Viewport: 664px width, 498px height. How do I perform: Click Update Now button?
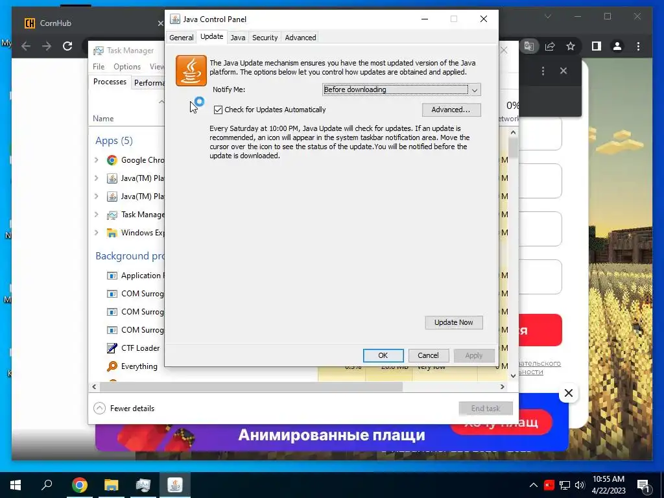tap(453, 322)
